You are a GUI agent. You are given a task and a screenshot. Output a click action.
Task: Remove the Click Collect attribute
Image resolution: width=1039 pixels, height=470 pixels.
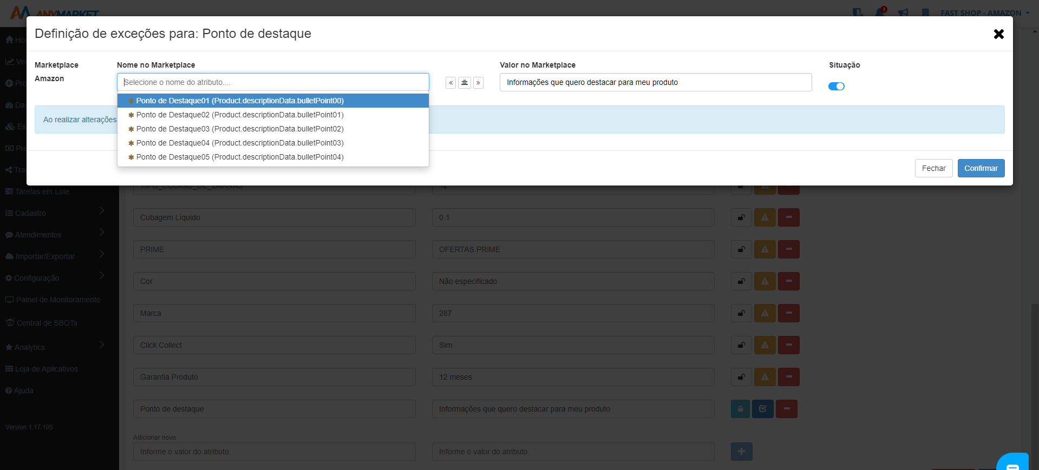coord(789,345)
